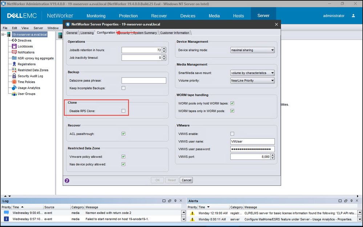Open the Window menu
The width and height of the screenshot is (363, 227).
point(53,28)
